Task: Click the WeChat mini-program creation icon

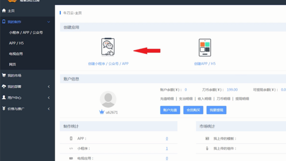Action: [x=108, y=47]
